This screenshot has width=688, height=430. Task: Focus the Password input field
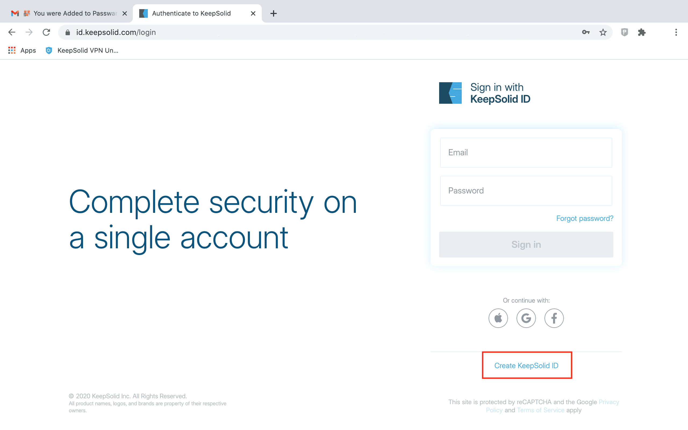coord(526,191)
